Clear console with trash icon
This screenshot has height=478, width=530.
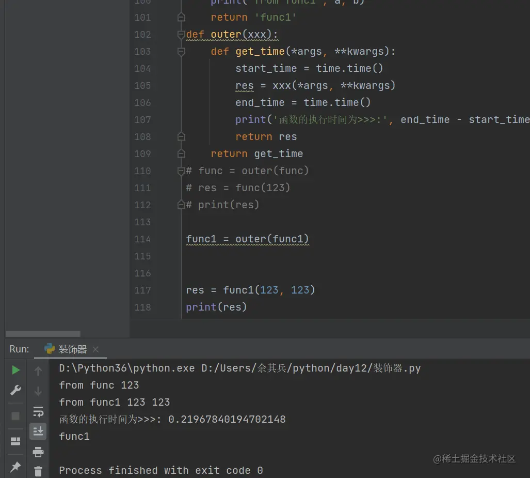38,471
